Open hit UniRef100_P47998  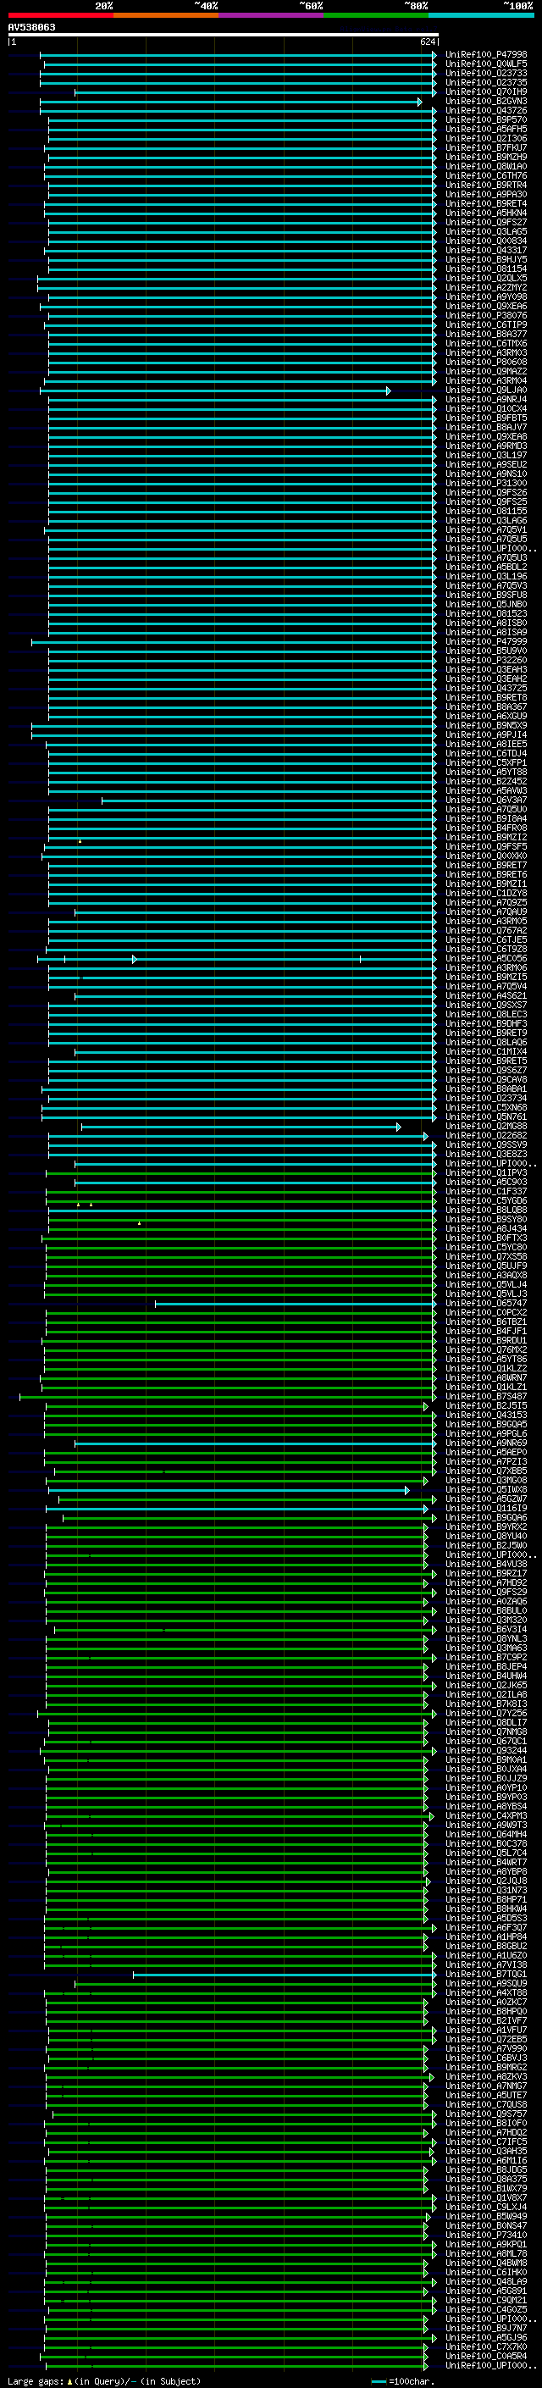pyautogui.click(x=486, y=55)
